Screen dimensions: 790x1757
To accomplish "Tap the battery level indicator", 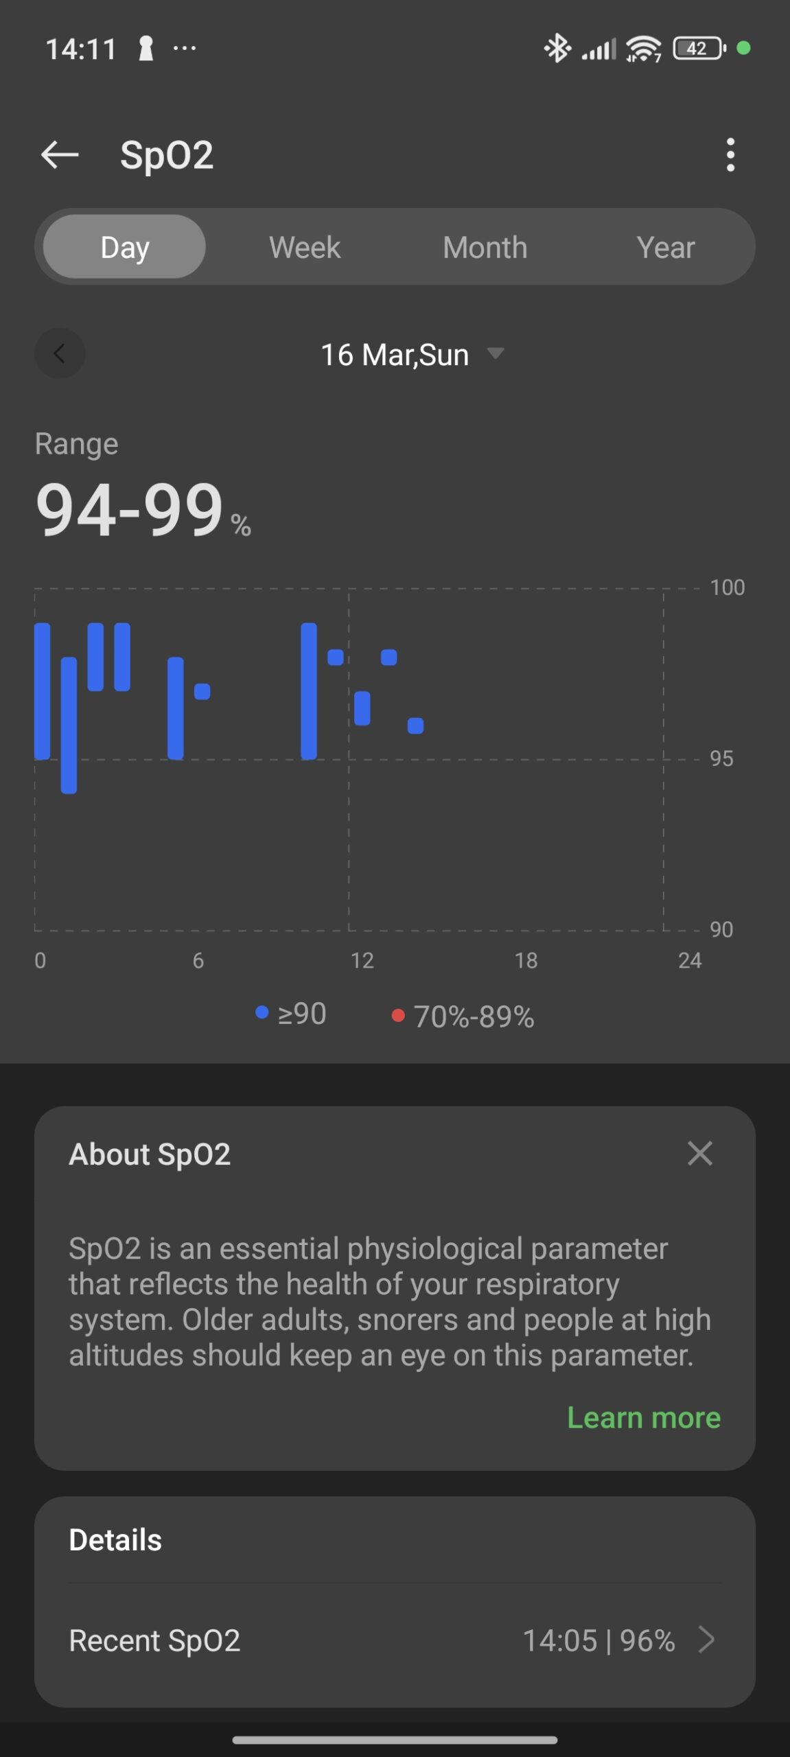I will pyautogui.click(x=699, y=49).
